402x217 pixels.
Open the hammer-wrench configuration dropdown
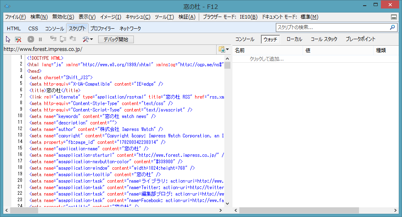coord(88,39)
